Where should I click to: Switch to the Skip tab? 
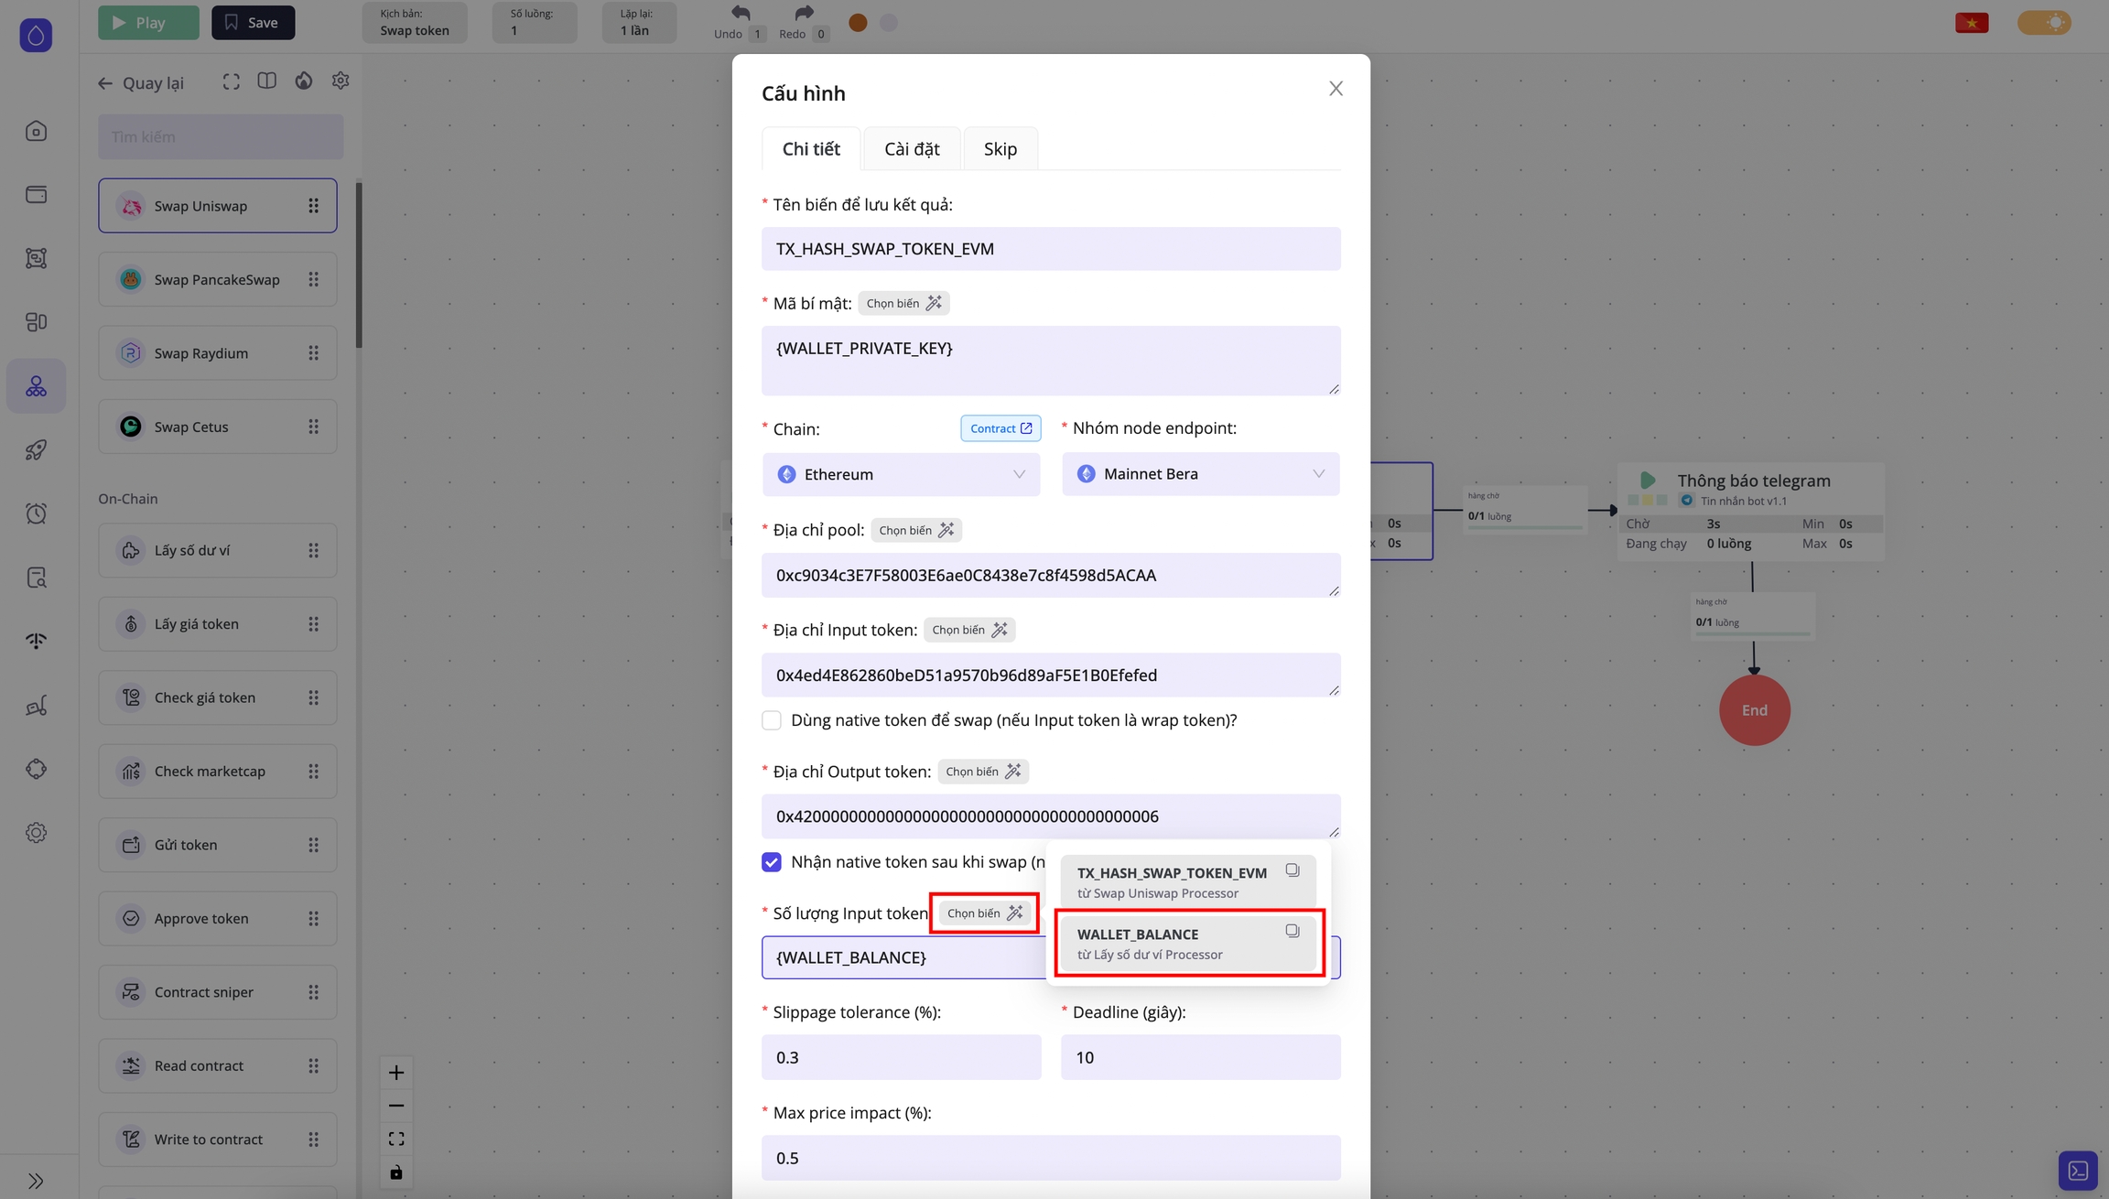coord(1000,149)
